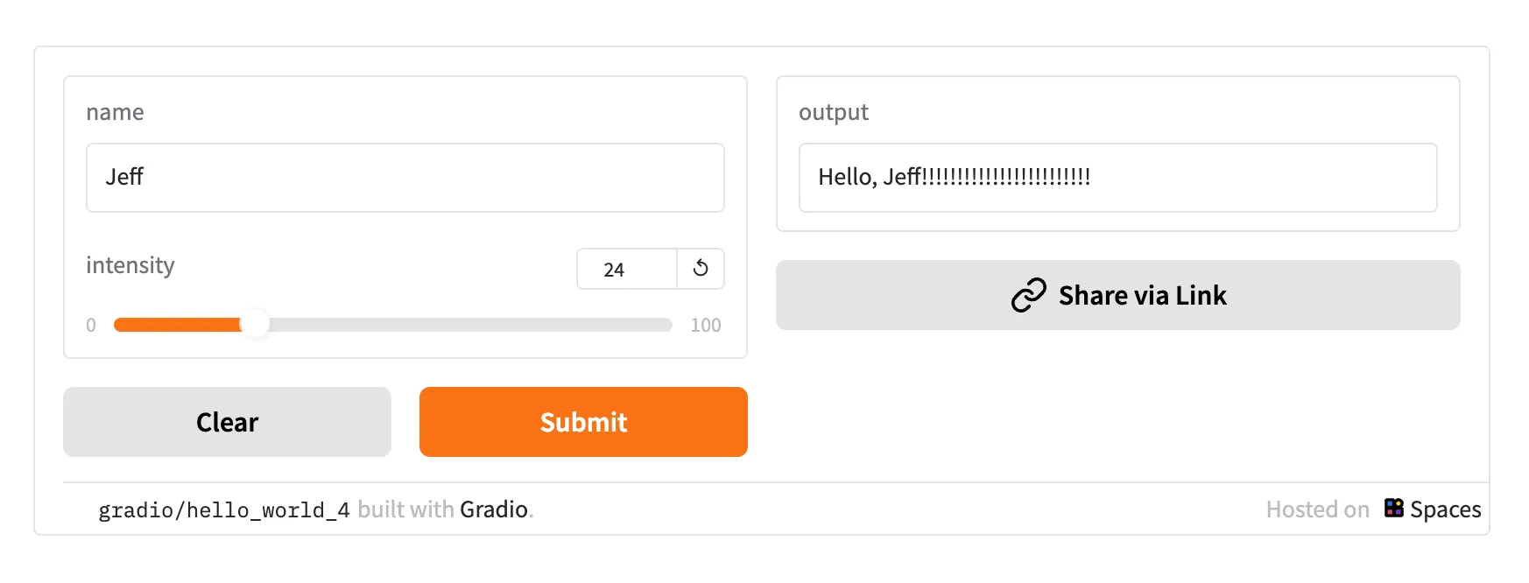Click the chain link icon beside Share
Viewport: 1529px width, 583px height.
pos(1029,295)
